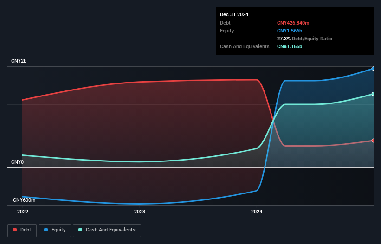Toggle the Equity legend button

coord(55,230)
